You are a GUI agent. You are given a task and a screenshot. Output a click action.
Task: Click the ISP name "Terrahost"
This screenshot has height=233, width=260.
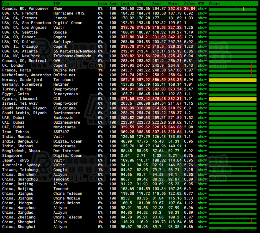(63, 80)
